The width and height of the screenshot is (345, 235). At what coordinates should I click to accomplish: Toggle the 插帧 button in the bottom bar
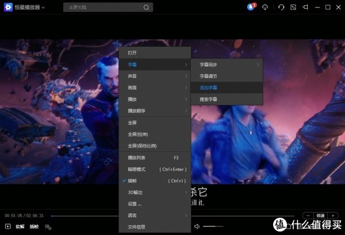34,226
